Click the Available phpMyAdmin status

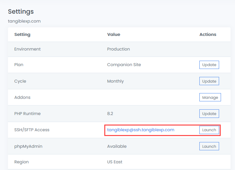tap(117, 146)
